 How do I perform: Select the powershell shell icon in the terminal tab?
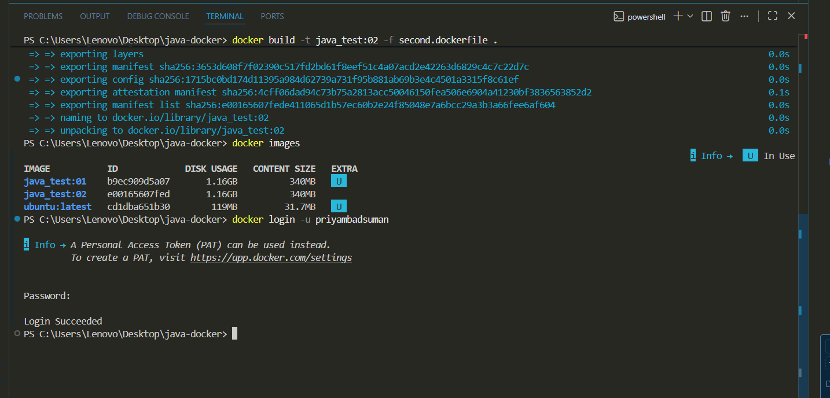[x=619, y=16]
